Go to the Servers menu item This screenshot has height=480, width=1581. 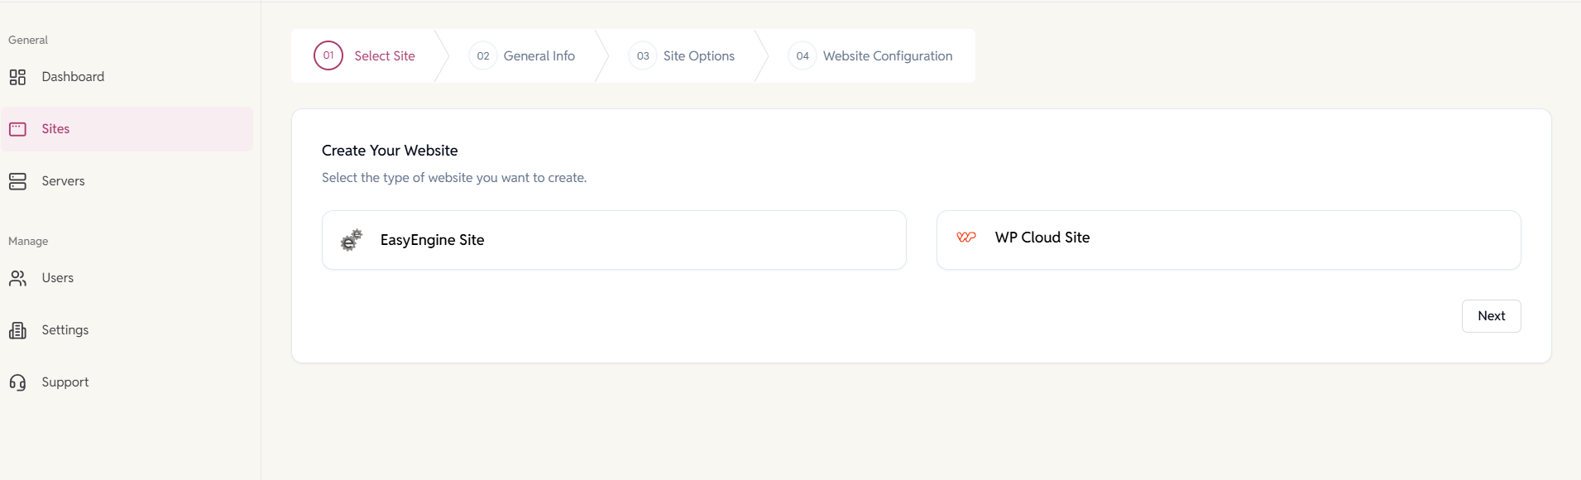point(63,181)
